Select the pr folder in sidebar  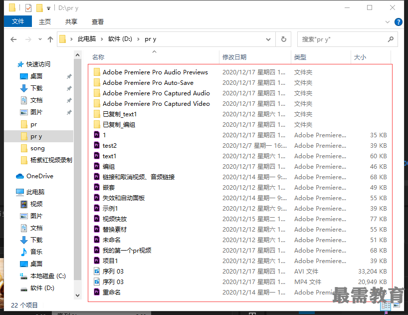(x=33, y=124)
